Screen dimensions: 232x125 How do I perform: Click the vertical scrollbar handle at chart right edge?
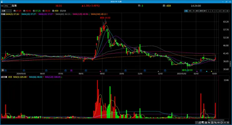pyautogui.click(x=230, y=64)
